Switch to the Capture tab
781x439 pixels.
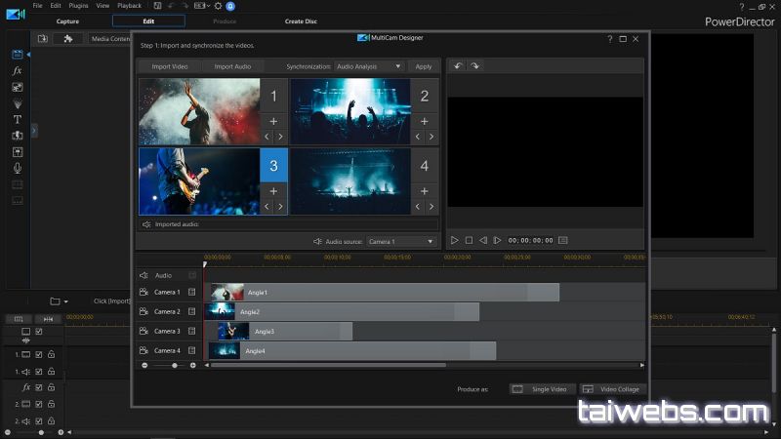tap(67, 20)
